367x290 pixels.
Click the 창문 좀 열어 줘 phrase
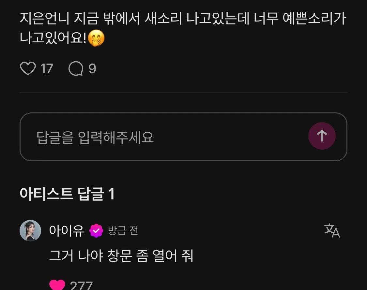point(150,255)
